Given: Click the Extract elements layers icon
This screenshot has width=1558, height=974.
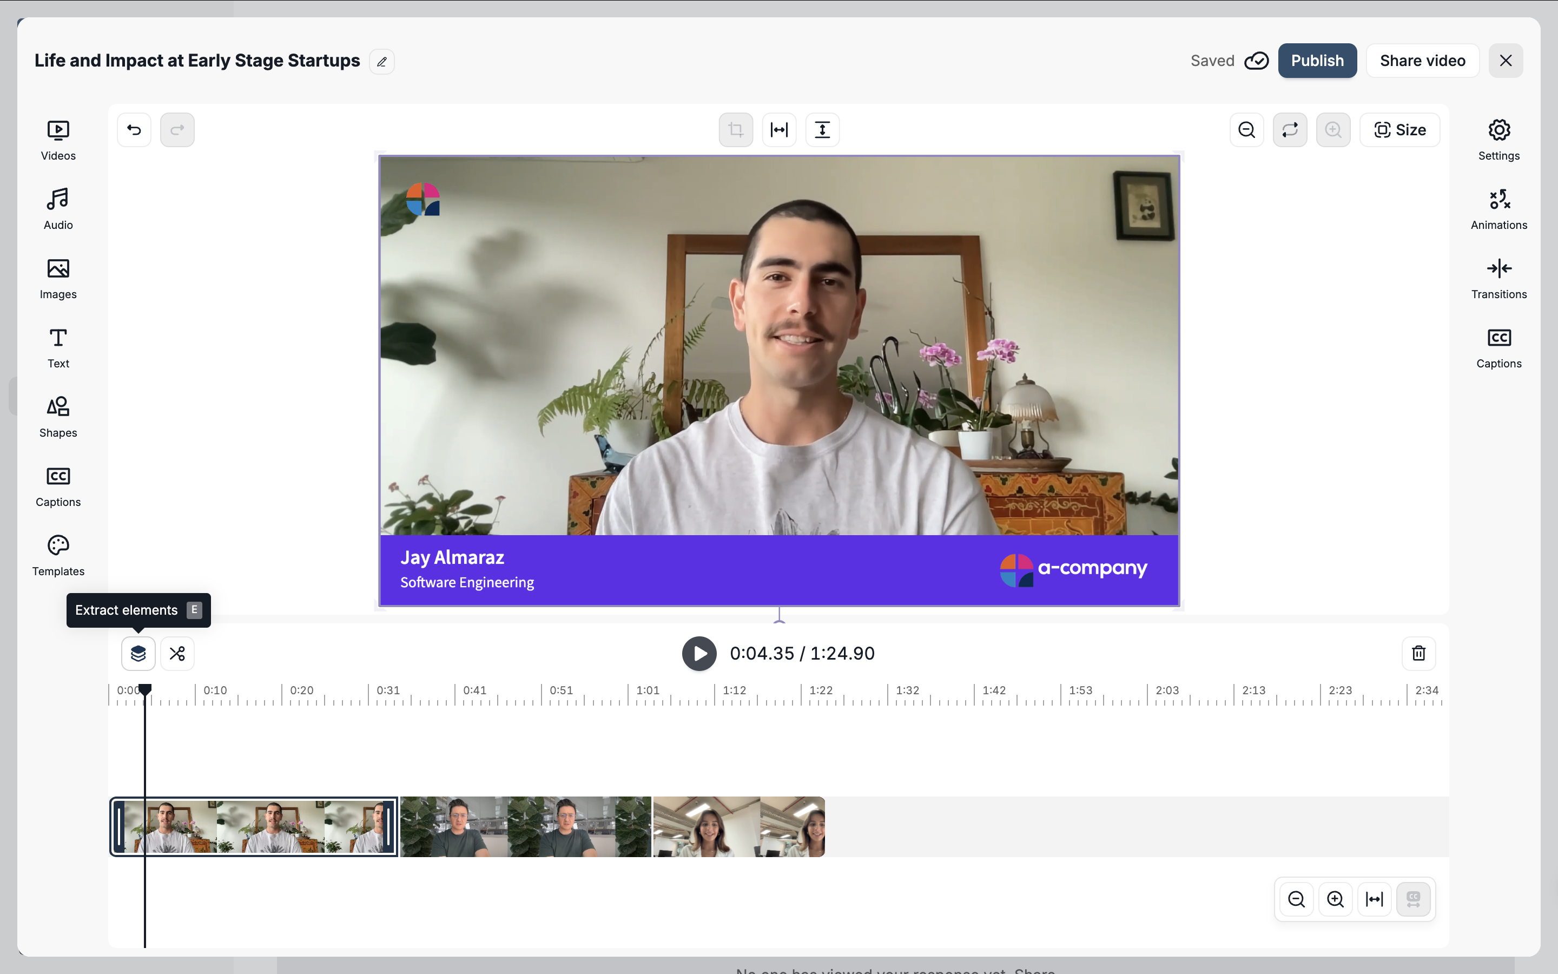Looking at the screenshot, I should 138,653.
